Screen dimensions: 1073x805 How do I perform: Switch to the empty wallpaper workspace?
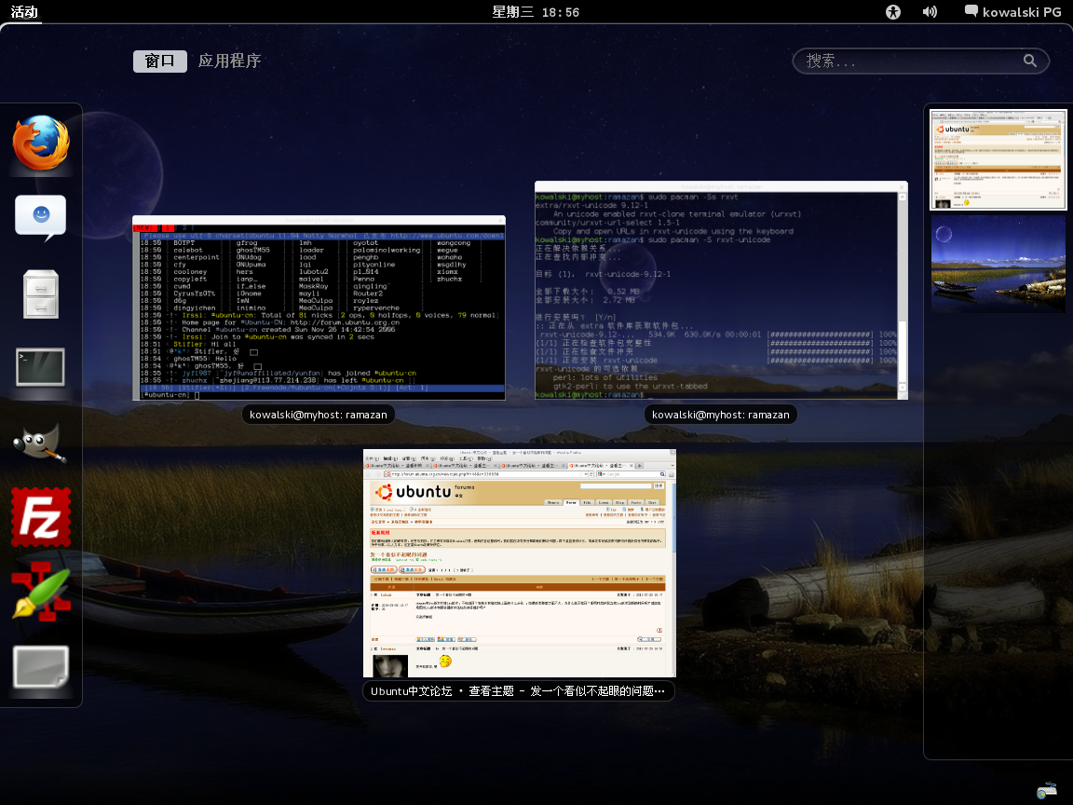point(998,265)
